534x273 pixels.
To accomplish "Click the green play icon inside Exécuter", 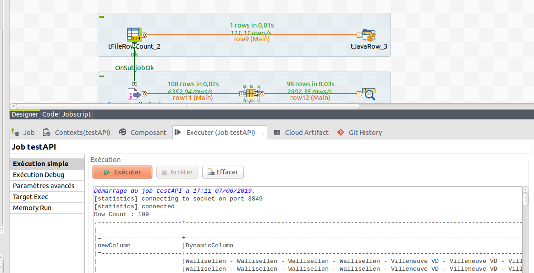I will click(x=107, y=172).
